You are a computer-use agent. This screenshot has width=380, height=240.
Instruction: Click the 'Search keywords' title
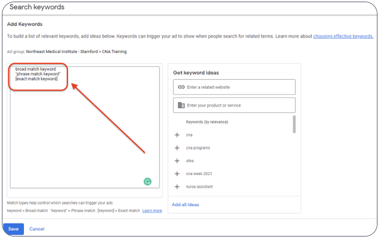click(x=37, y=7)
